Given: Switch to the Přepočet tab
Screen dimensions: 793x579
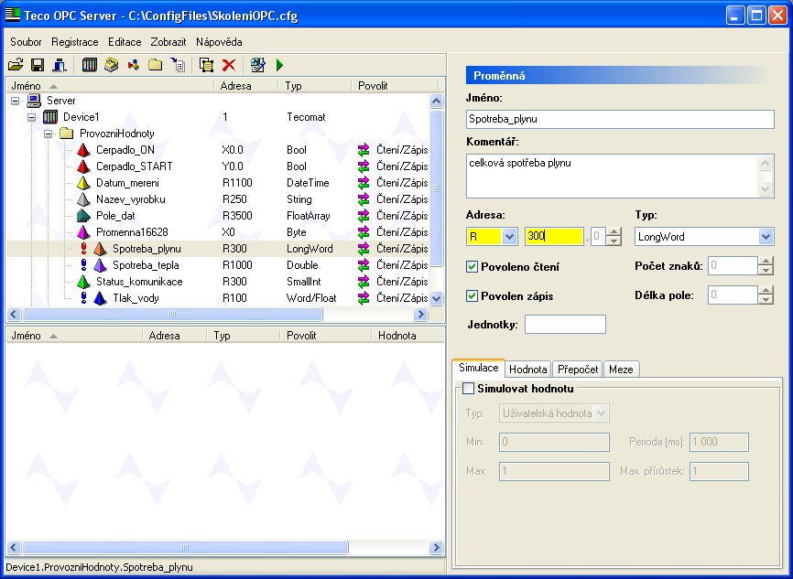Looking at the screenshot, I should (578, 370).
